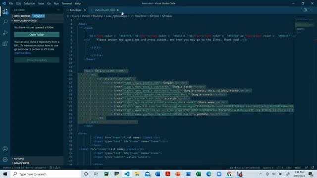This screenshot has width=317, height=178.
Task: Open Zoom from the taskbar
Action: click(219, 174)
